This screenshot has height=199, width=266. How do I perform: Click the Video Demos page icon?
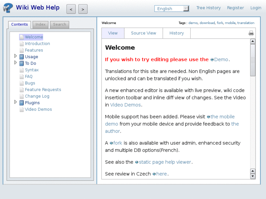coord(22,109)
